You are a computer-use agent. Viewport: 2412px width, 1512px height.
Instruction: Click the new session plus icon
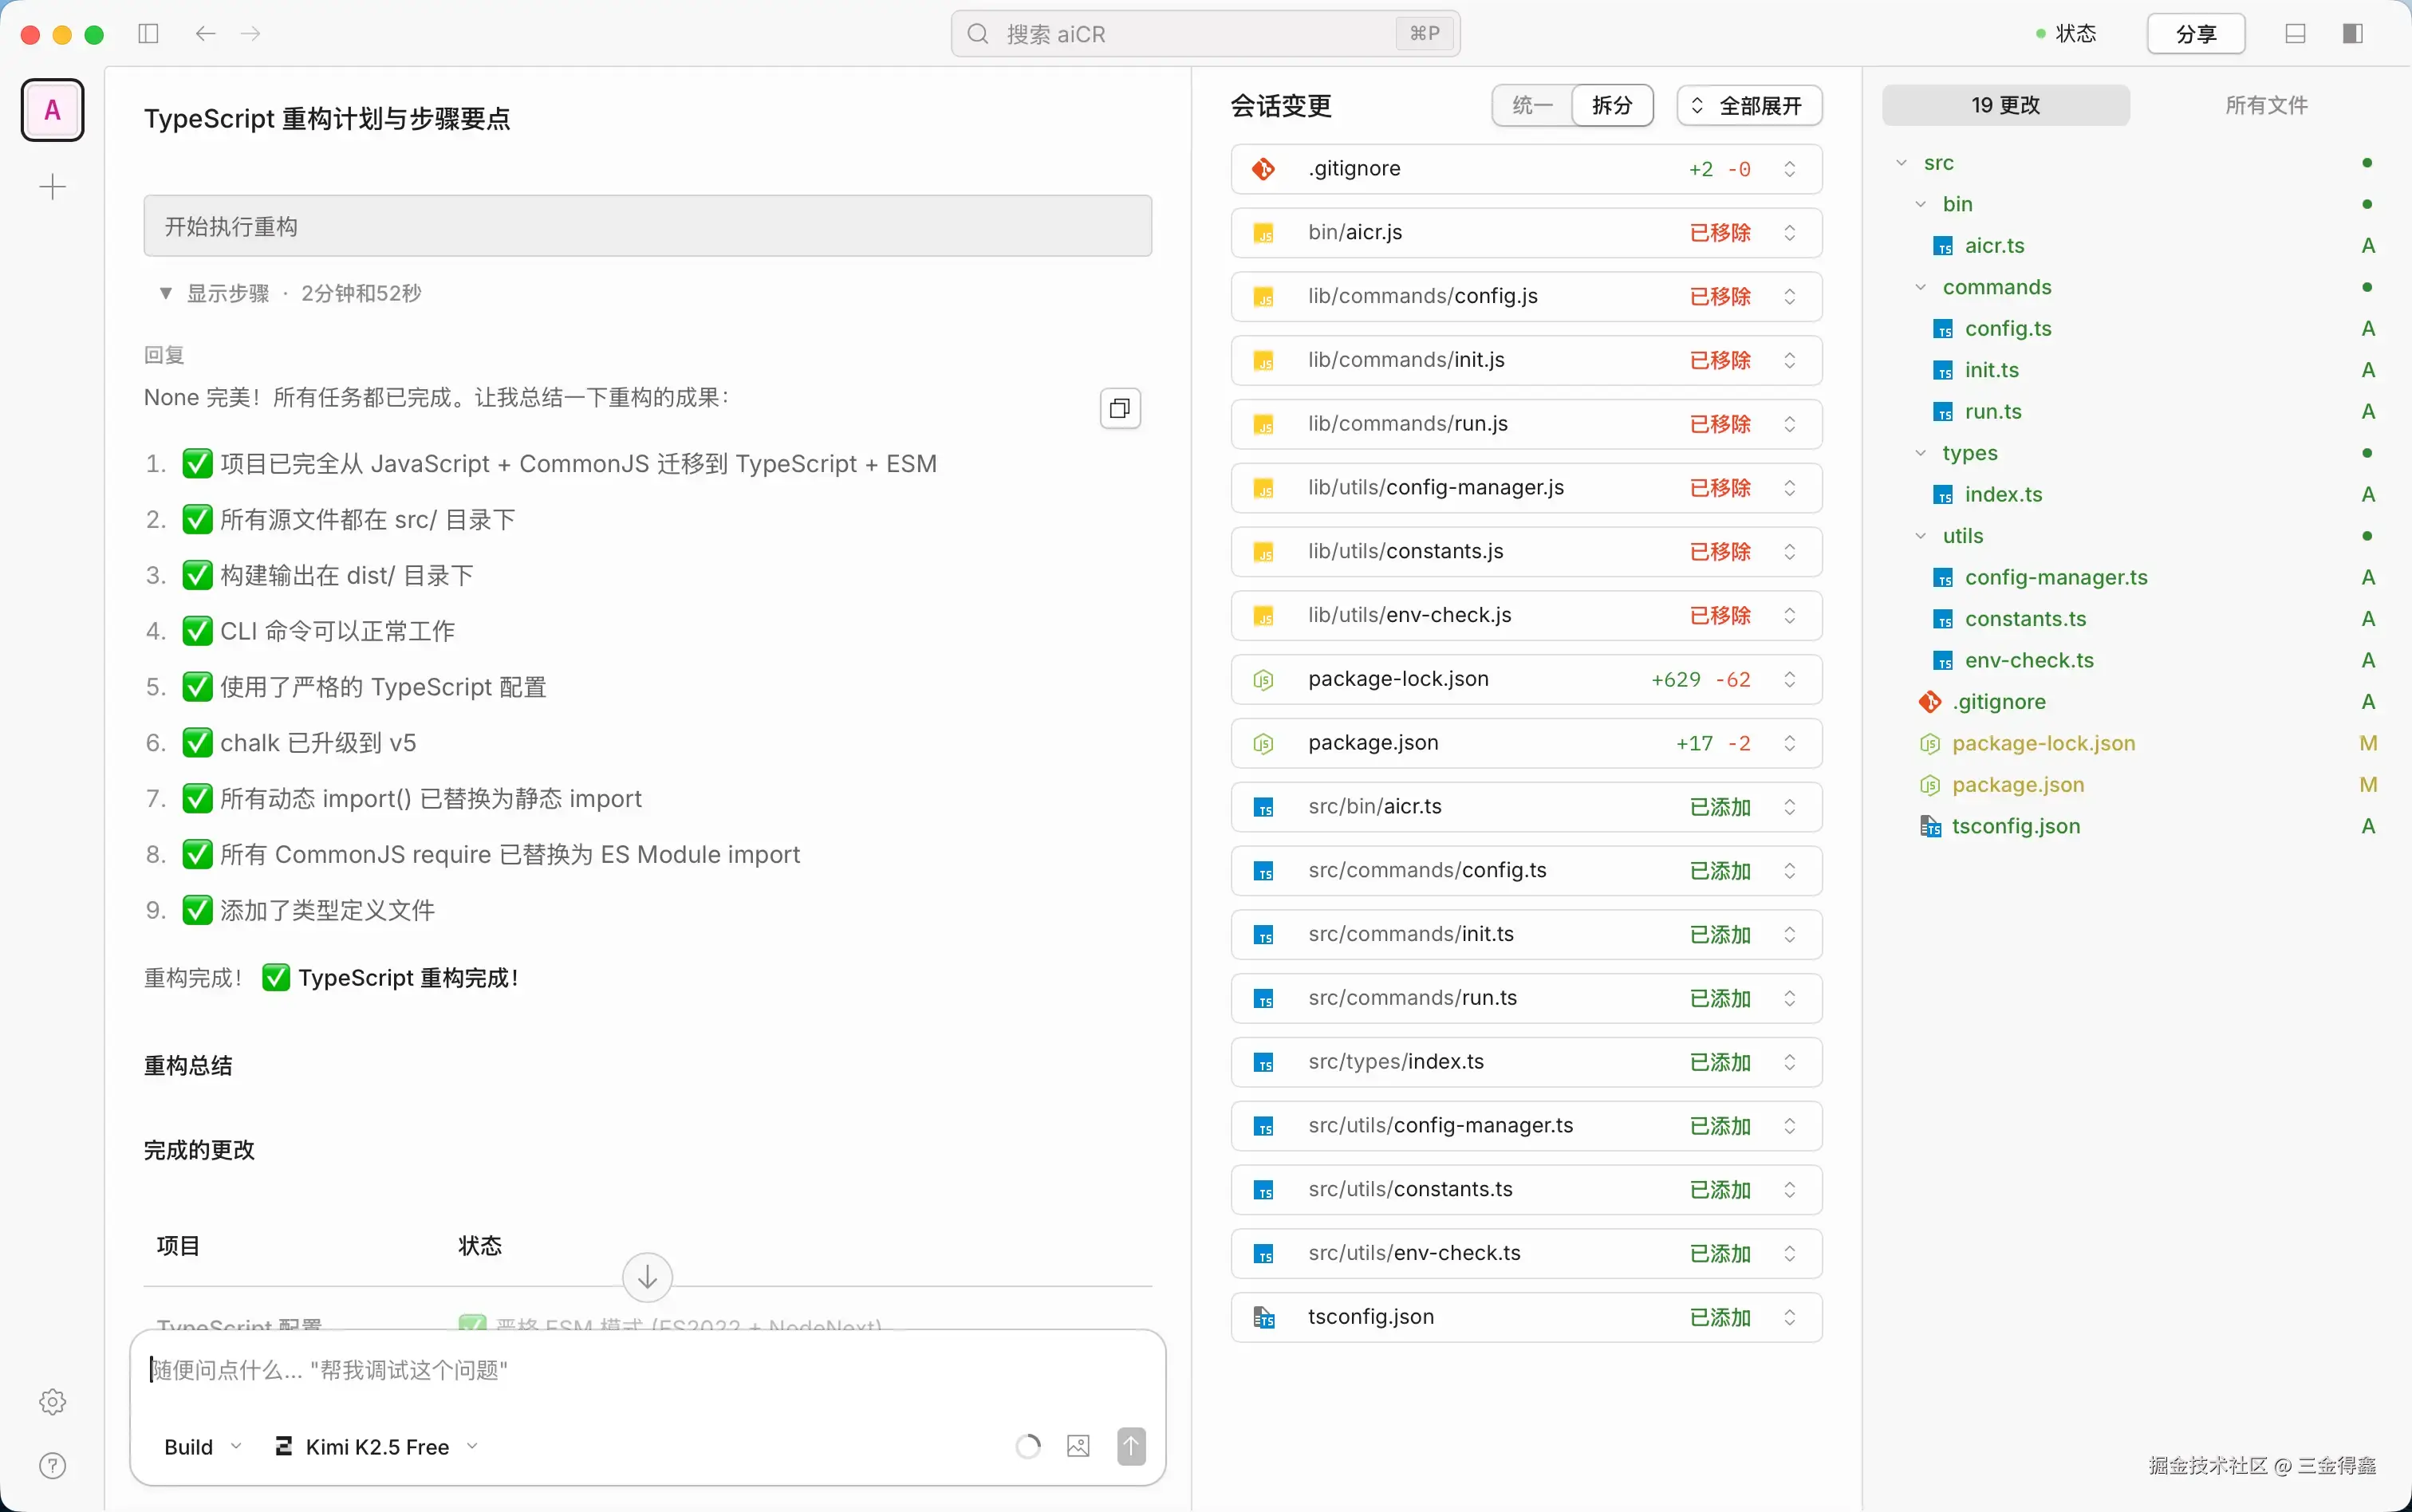tap(52, 186)
